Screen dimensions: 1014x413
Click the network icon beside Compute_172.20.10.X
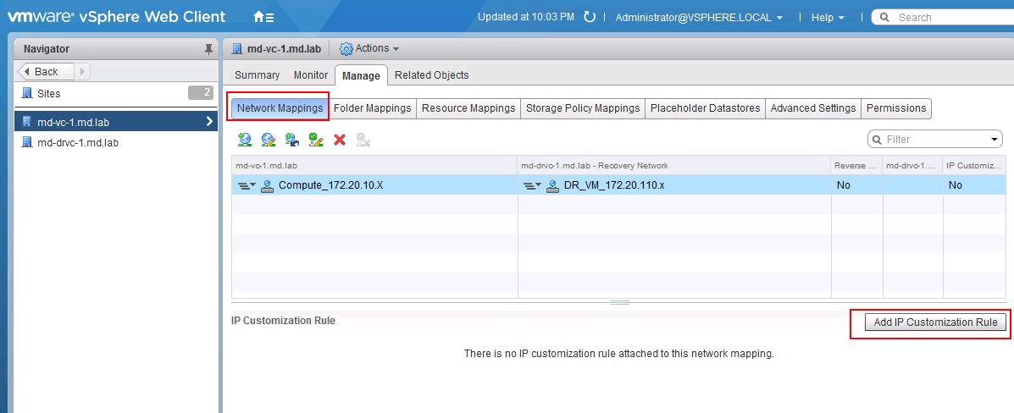click(x=267, y=185)
